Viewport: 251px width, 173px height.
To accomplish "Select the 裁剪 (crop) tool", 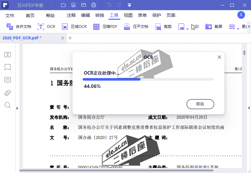I will [163, 27].
